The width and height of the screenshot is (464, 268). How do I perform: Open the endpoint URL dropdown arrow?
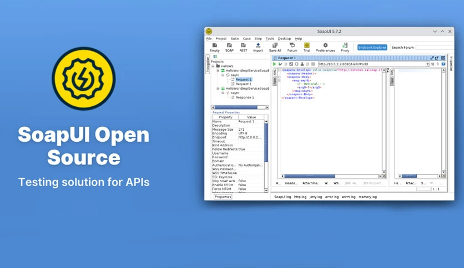(x=427, y=64)
